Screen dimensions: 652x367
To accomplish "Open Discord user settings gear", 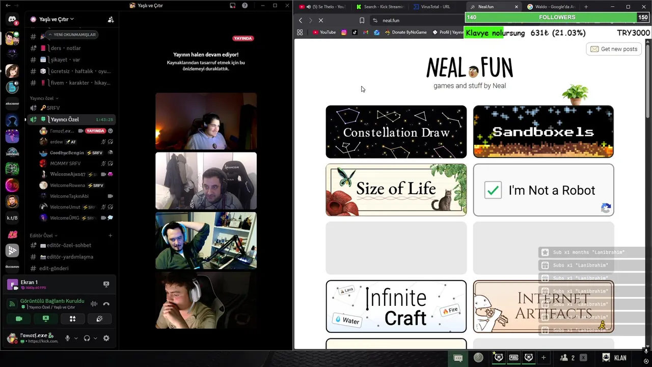I will [106, 338].
